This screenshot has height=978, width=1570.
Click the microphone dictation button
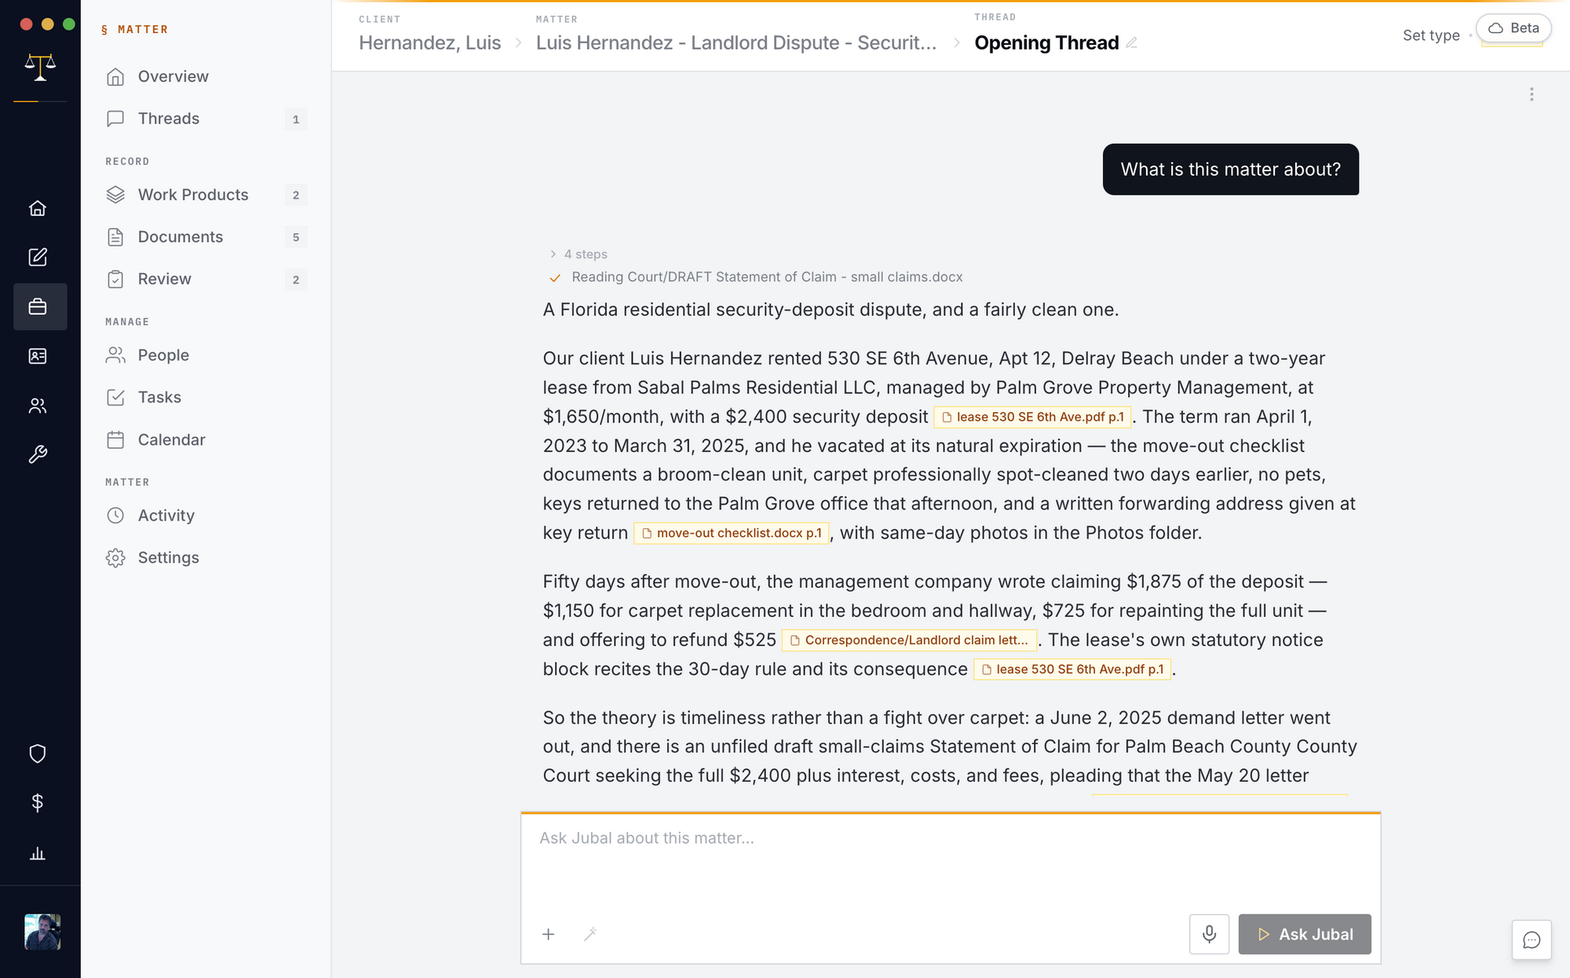point(1209,934)
